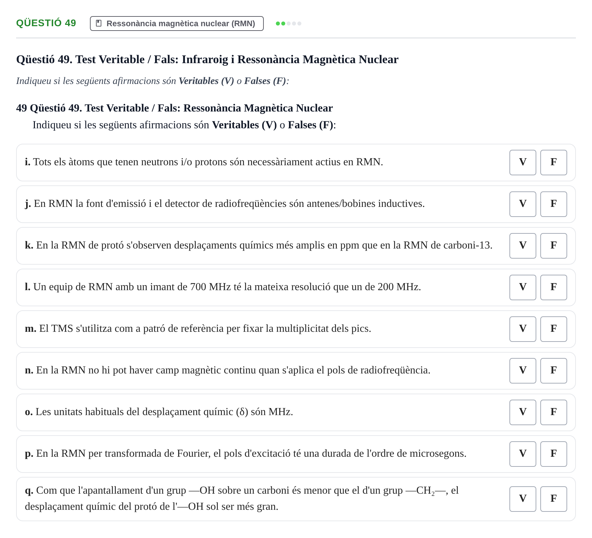The image size is (592, 538).
Task: Click statement p. text about microsegons
Action: tap(246, 454)
